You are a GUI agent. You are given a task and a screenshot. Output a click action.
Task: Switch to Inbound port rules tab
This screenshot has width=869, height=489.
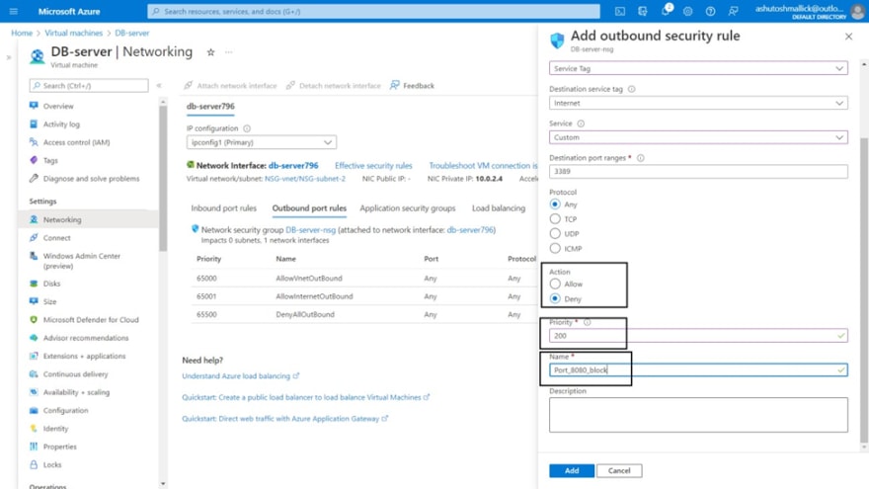[224, 208]
